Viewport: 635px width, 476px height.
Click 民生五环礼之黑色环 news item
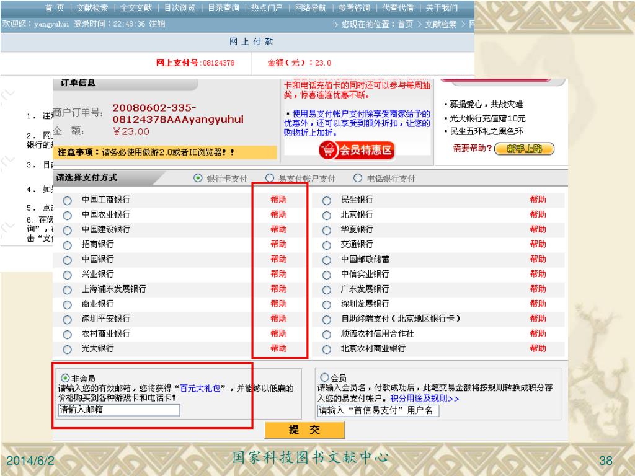[486, 131]
